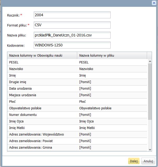158x167 pixels.
Task: Open the [Pomiń] cell for Data urodzenia
Action: (112, 89)
